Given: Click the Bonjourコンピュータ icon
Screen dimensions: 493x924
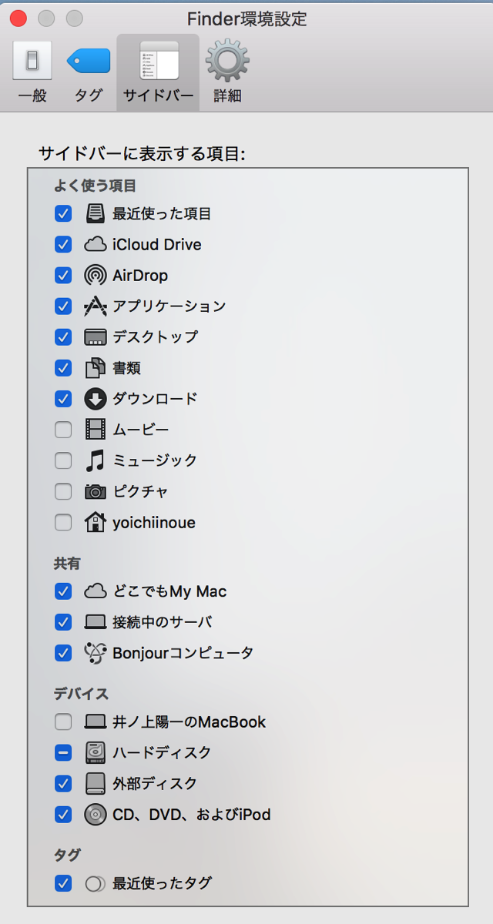Looking at the screenshot, I should click(x=95, y=653).
